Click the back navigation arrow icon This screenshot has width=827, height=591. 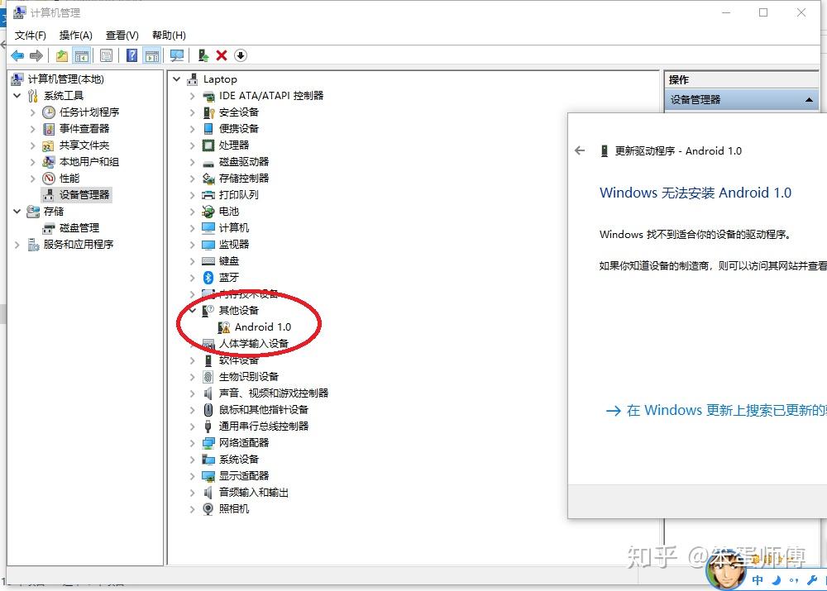[17, 55]
